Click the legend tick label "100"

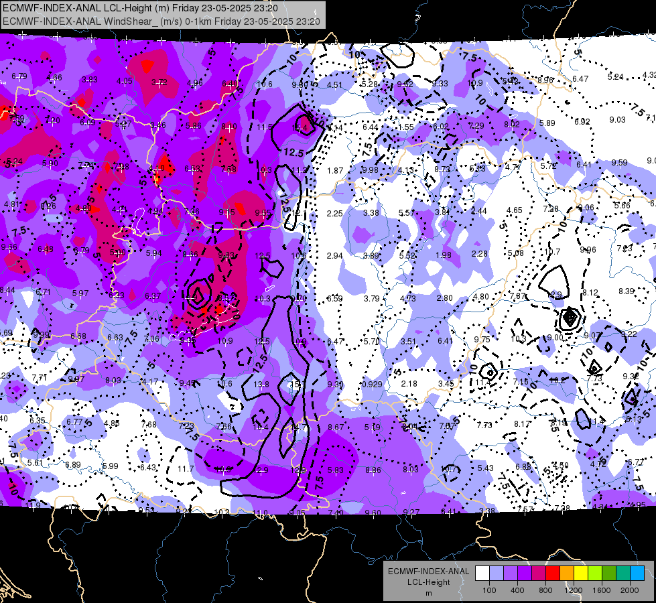click(489, 590)
